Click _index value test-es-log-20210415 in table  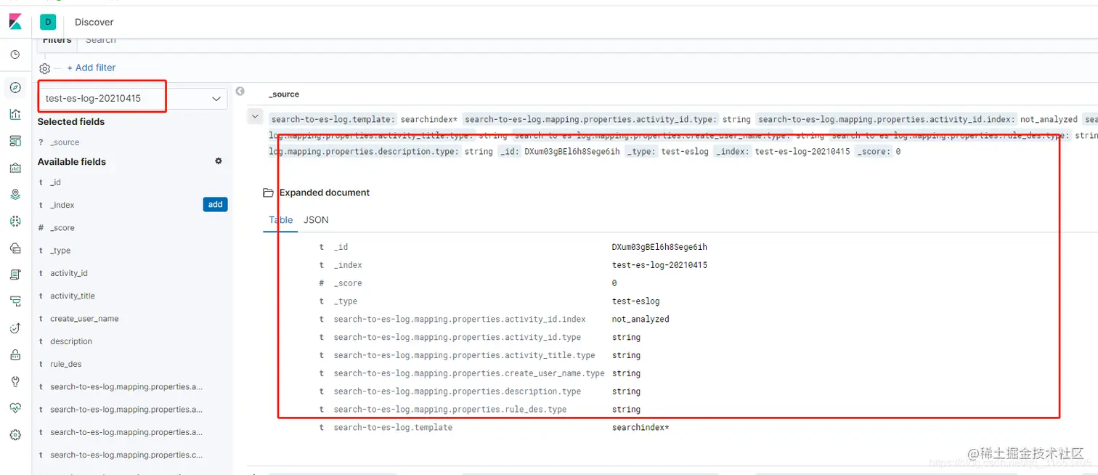click(x=659, y=265)
